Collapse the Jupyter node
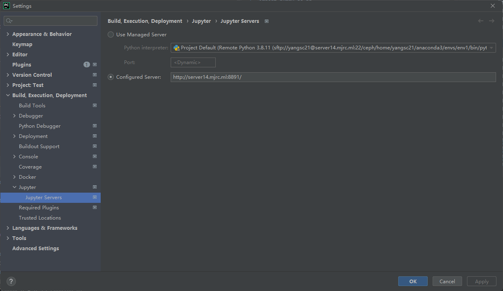The image size is (503, 291). [14, 187]
